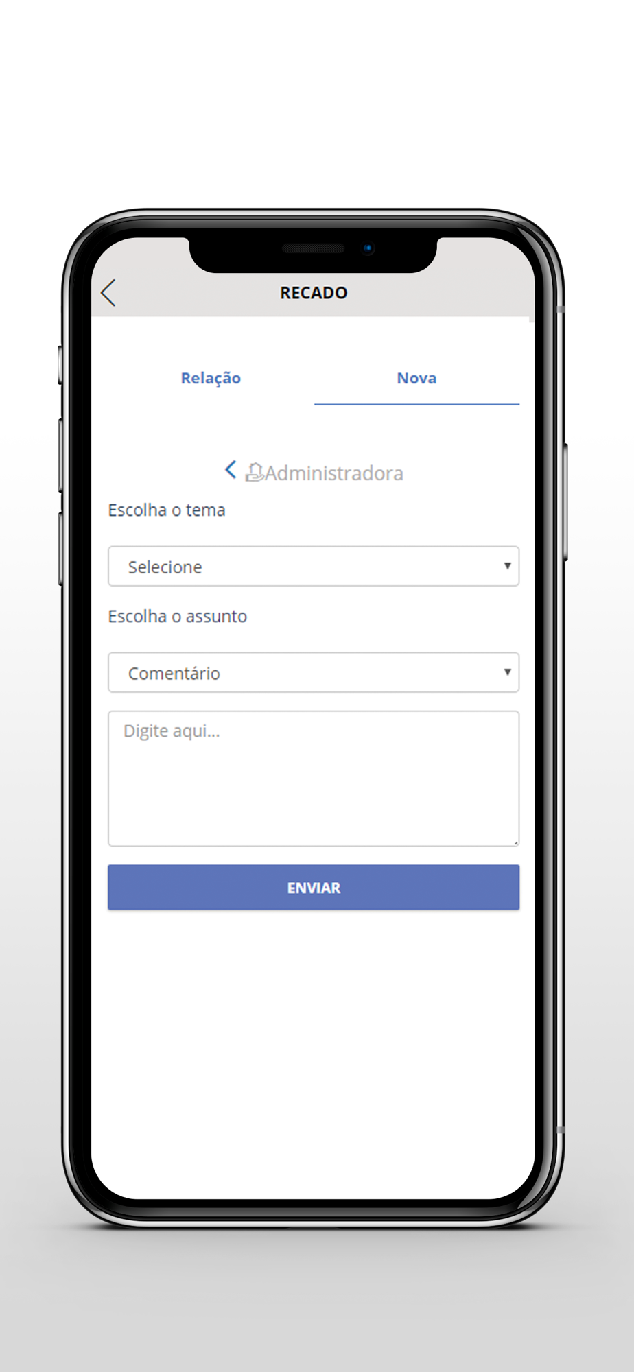Select the Nova tab
Viewport: 634px width, 1372px height.
(416, 378)
